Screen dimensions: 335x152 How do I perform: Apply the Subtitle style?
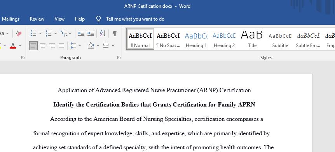280,39
